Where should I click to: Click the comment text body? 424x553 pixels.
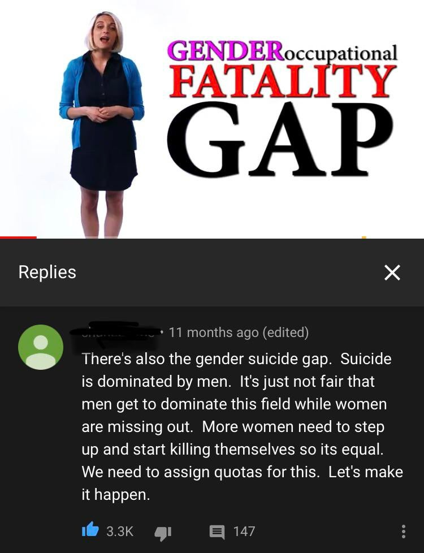242,426
